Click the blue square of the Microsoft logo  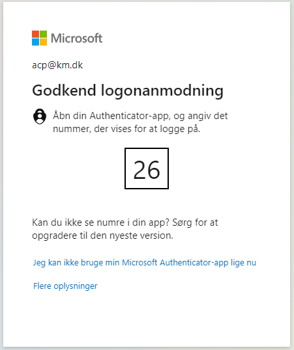pyautogui.click(x=35, y=42)
